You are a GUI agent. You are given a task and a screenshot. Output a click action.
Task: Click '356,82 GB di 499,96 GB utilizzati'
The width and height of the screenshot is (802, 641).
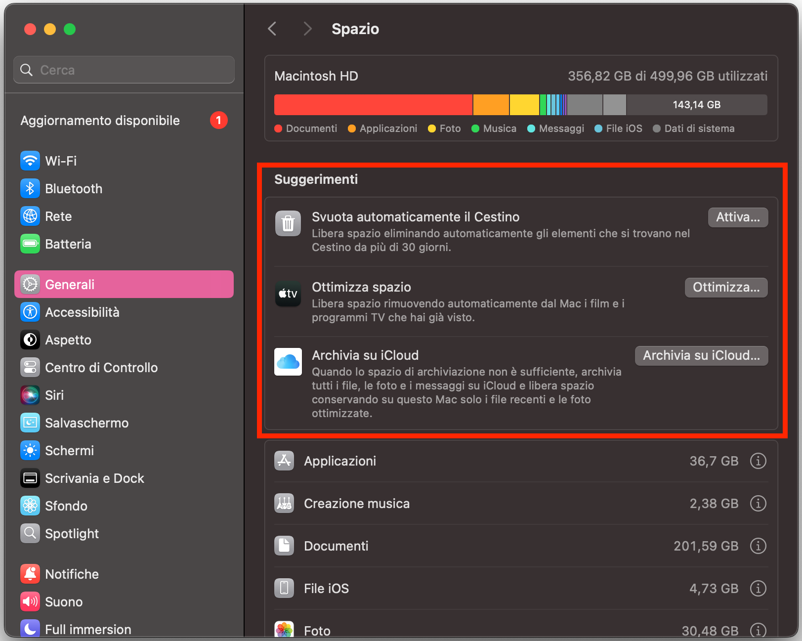coord(668,76)
